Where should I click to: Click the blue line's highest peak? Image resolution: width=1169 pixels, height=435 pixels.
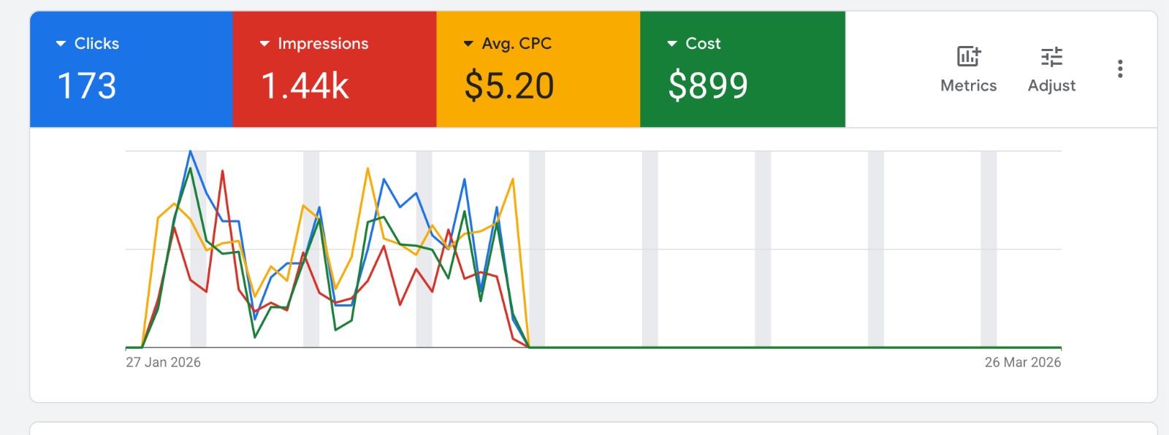[x=191, y=151]
